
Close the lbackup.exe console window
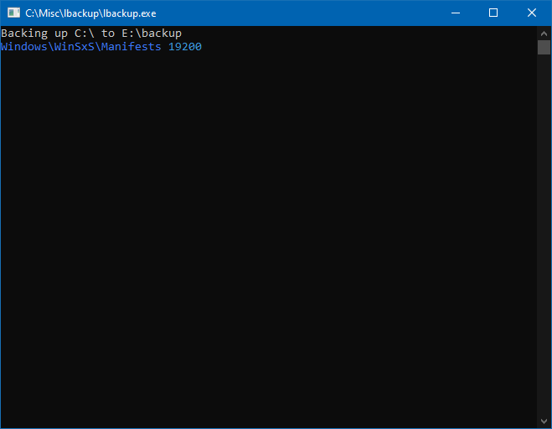532,13
